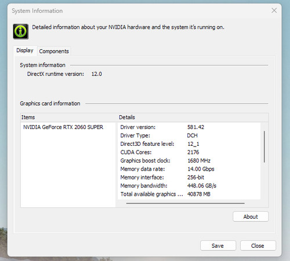Click the vertical scrollbar in Details

coord(264,146)
